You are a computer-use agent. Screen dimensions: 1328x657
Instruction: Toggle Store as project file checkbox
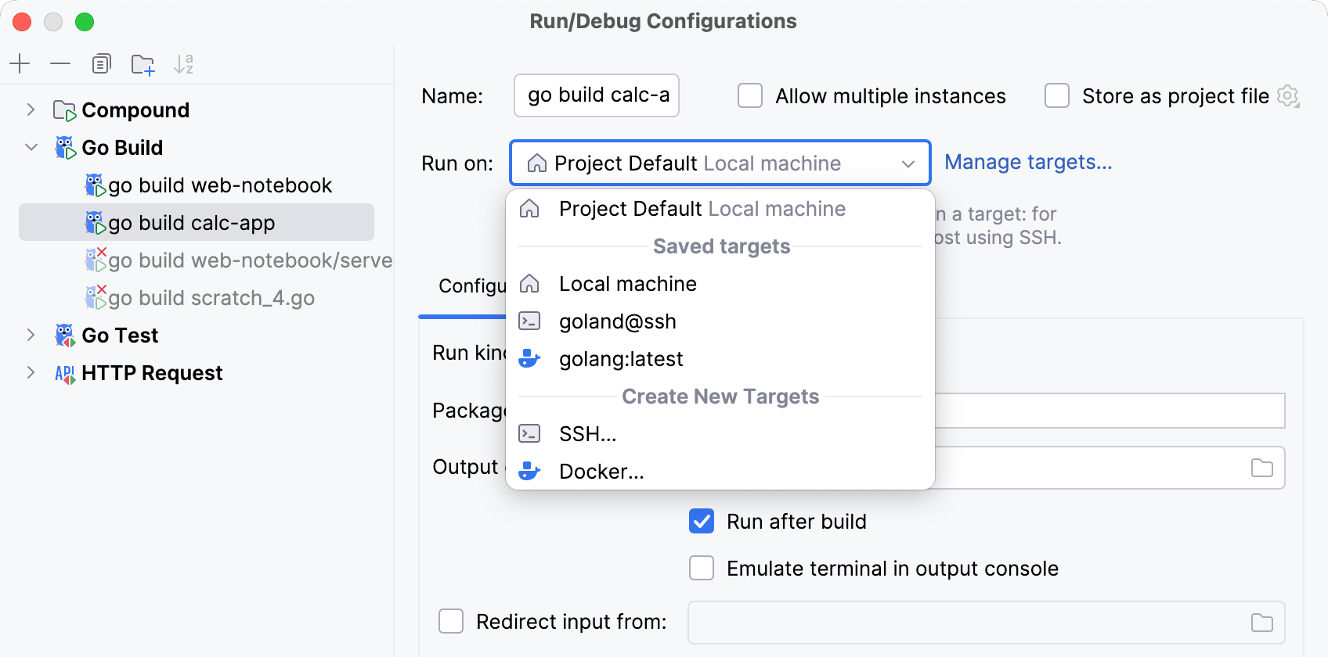coord(1057,96)
